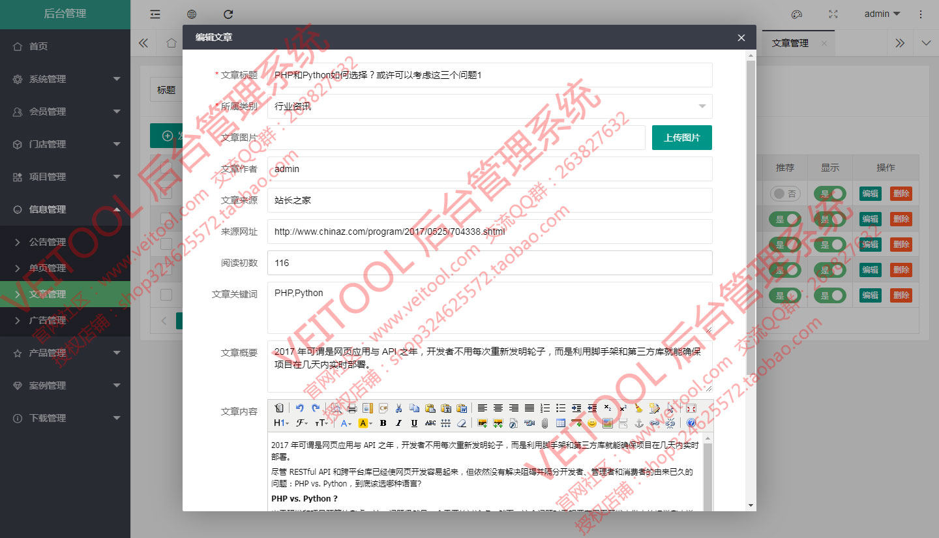Open 广告管理 in the sidebar
This screenshot has width=939, height=538.
click(65, 320)
